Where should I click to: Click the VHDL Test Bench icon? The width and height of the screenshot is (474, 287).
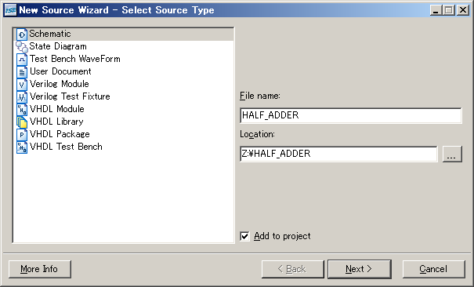point(22,147)
